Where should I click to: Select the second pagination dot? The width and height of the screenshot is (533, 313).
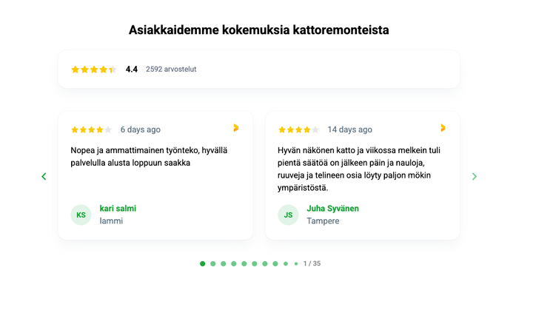coord(213,263)
